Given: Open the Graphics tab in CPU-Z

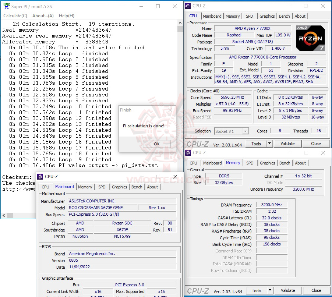Looking at the screenshot, I should [267, 16].
